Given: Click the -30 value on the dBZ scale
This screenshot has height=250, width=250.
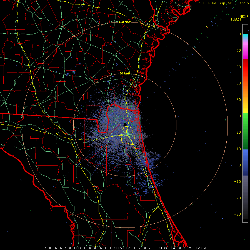Looking at the screenshot, I should click(237, 214).
